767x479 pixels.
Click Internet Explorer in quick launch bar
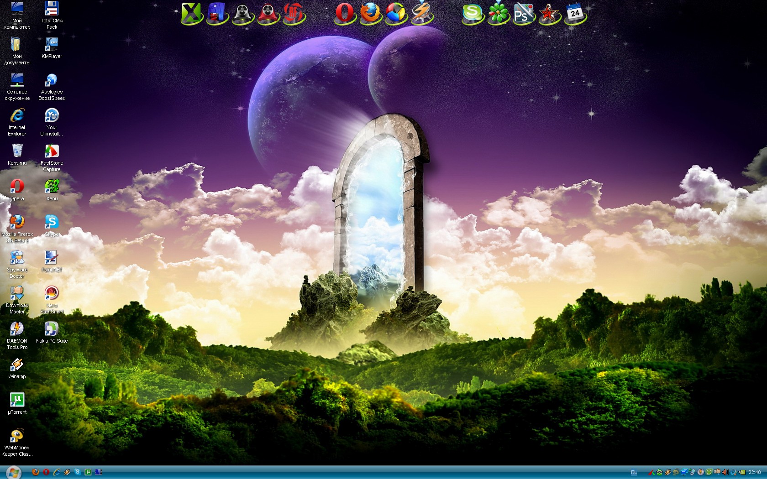[x=57, y=472]
